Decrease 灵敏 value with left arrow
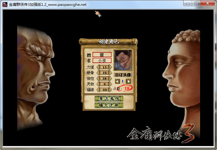The height and width of the screenshot is (150, 217). (x=98, y=84)
